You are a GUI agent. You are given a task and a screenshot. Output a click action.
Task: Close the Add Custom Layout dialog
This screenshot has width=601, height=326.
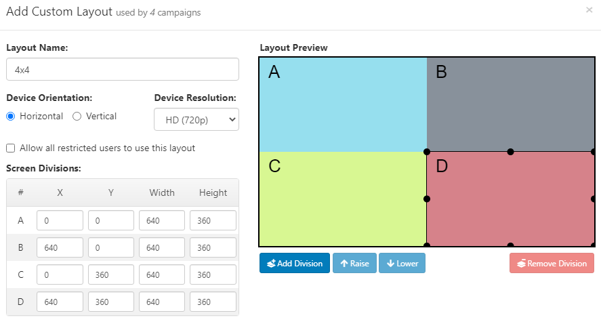(x=589, y=10)
